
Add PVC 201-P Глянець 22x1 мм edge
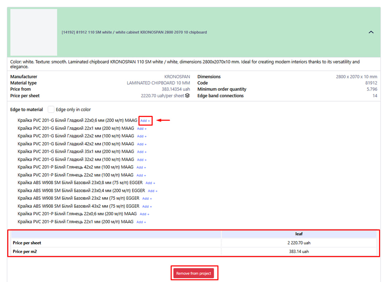tap(141, 222)
